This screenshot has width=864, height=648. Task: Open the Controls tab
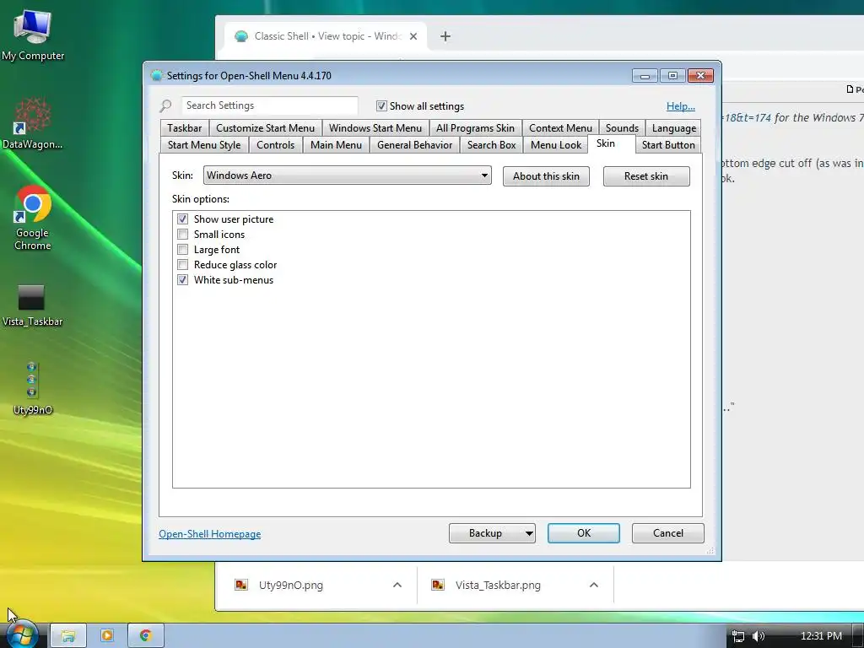click(276, 145)
